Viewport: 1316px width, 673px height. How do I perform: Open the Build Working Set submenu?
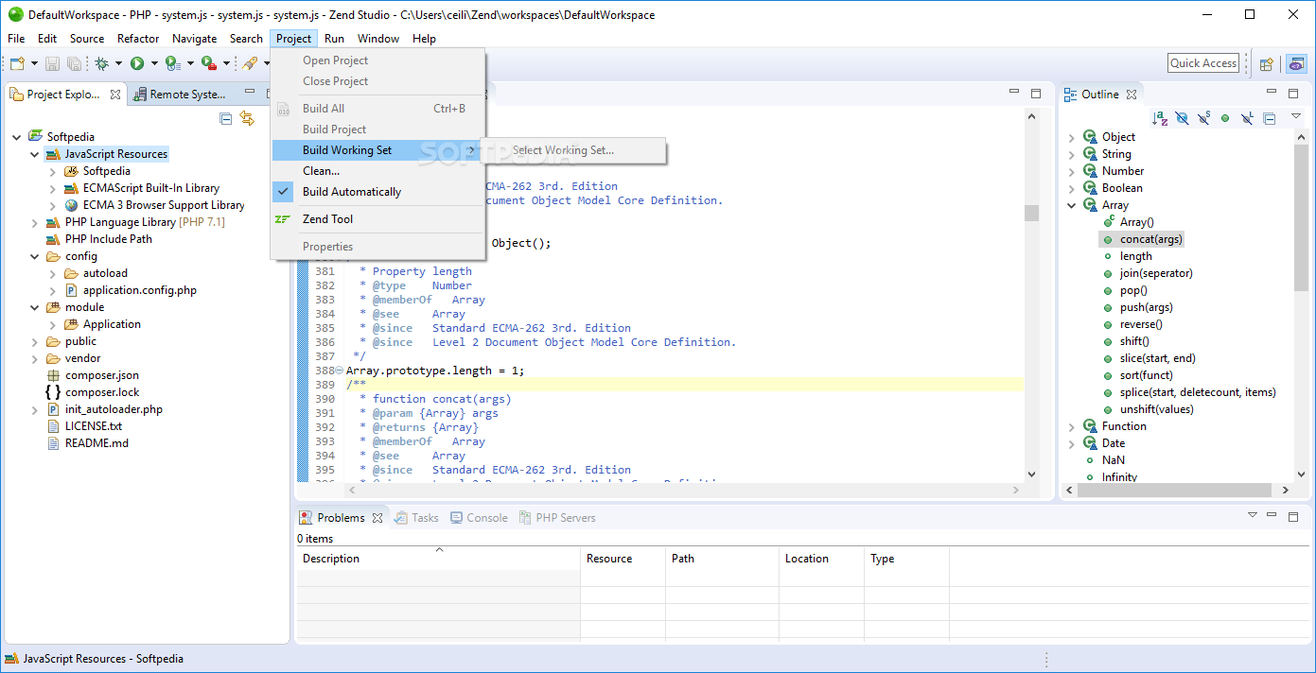click(377, 150)
